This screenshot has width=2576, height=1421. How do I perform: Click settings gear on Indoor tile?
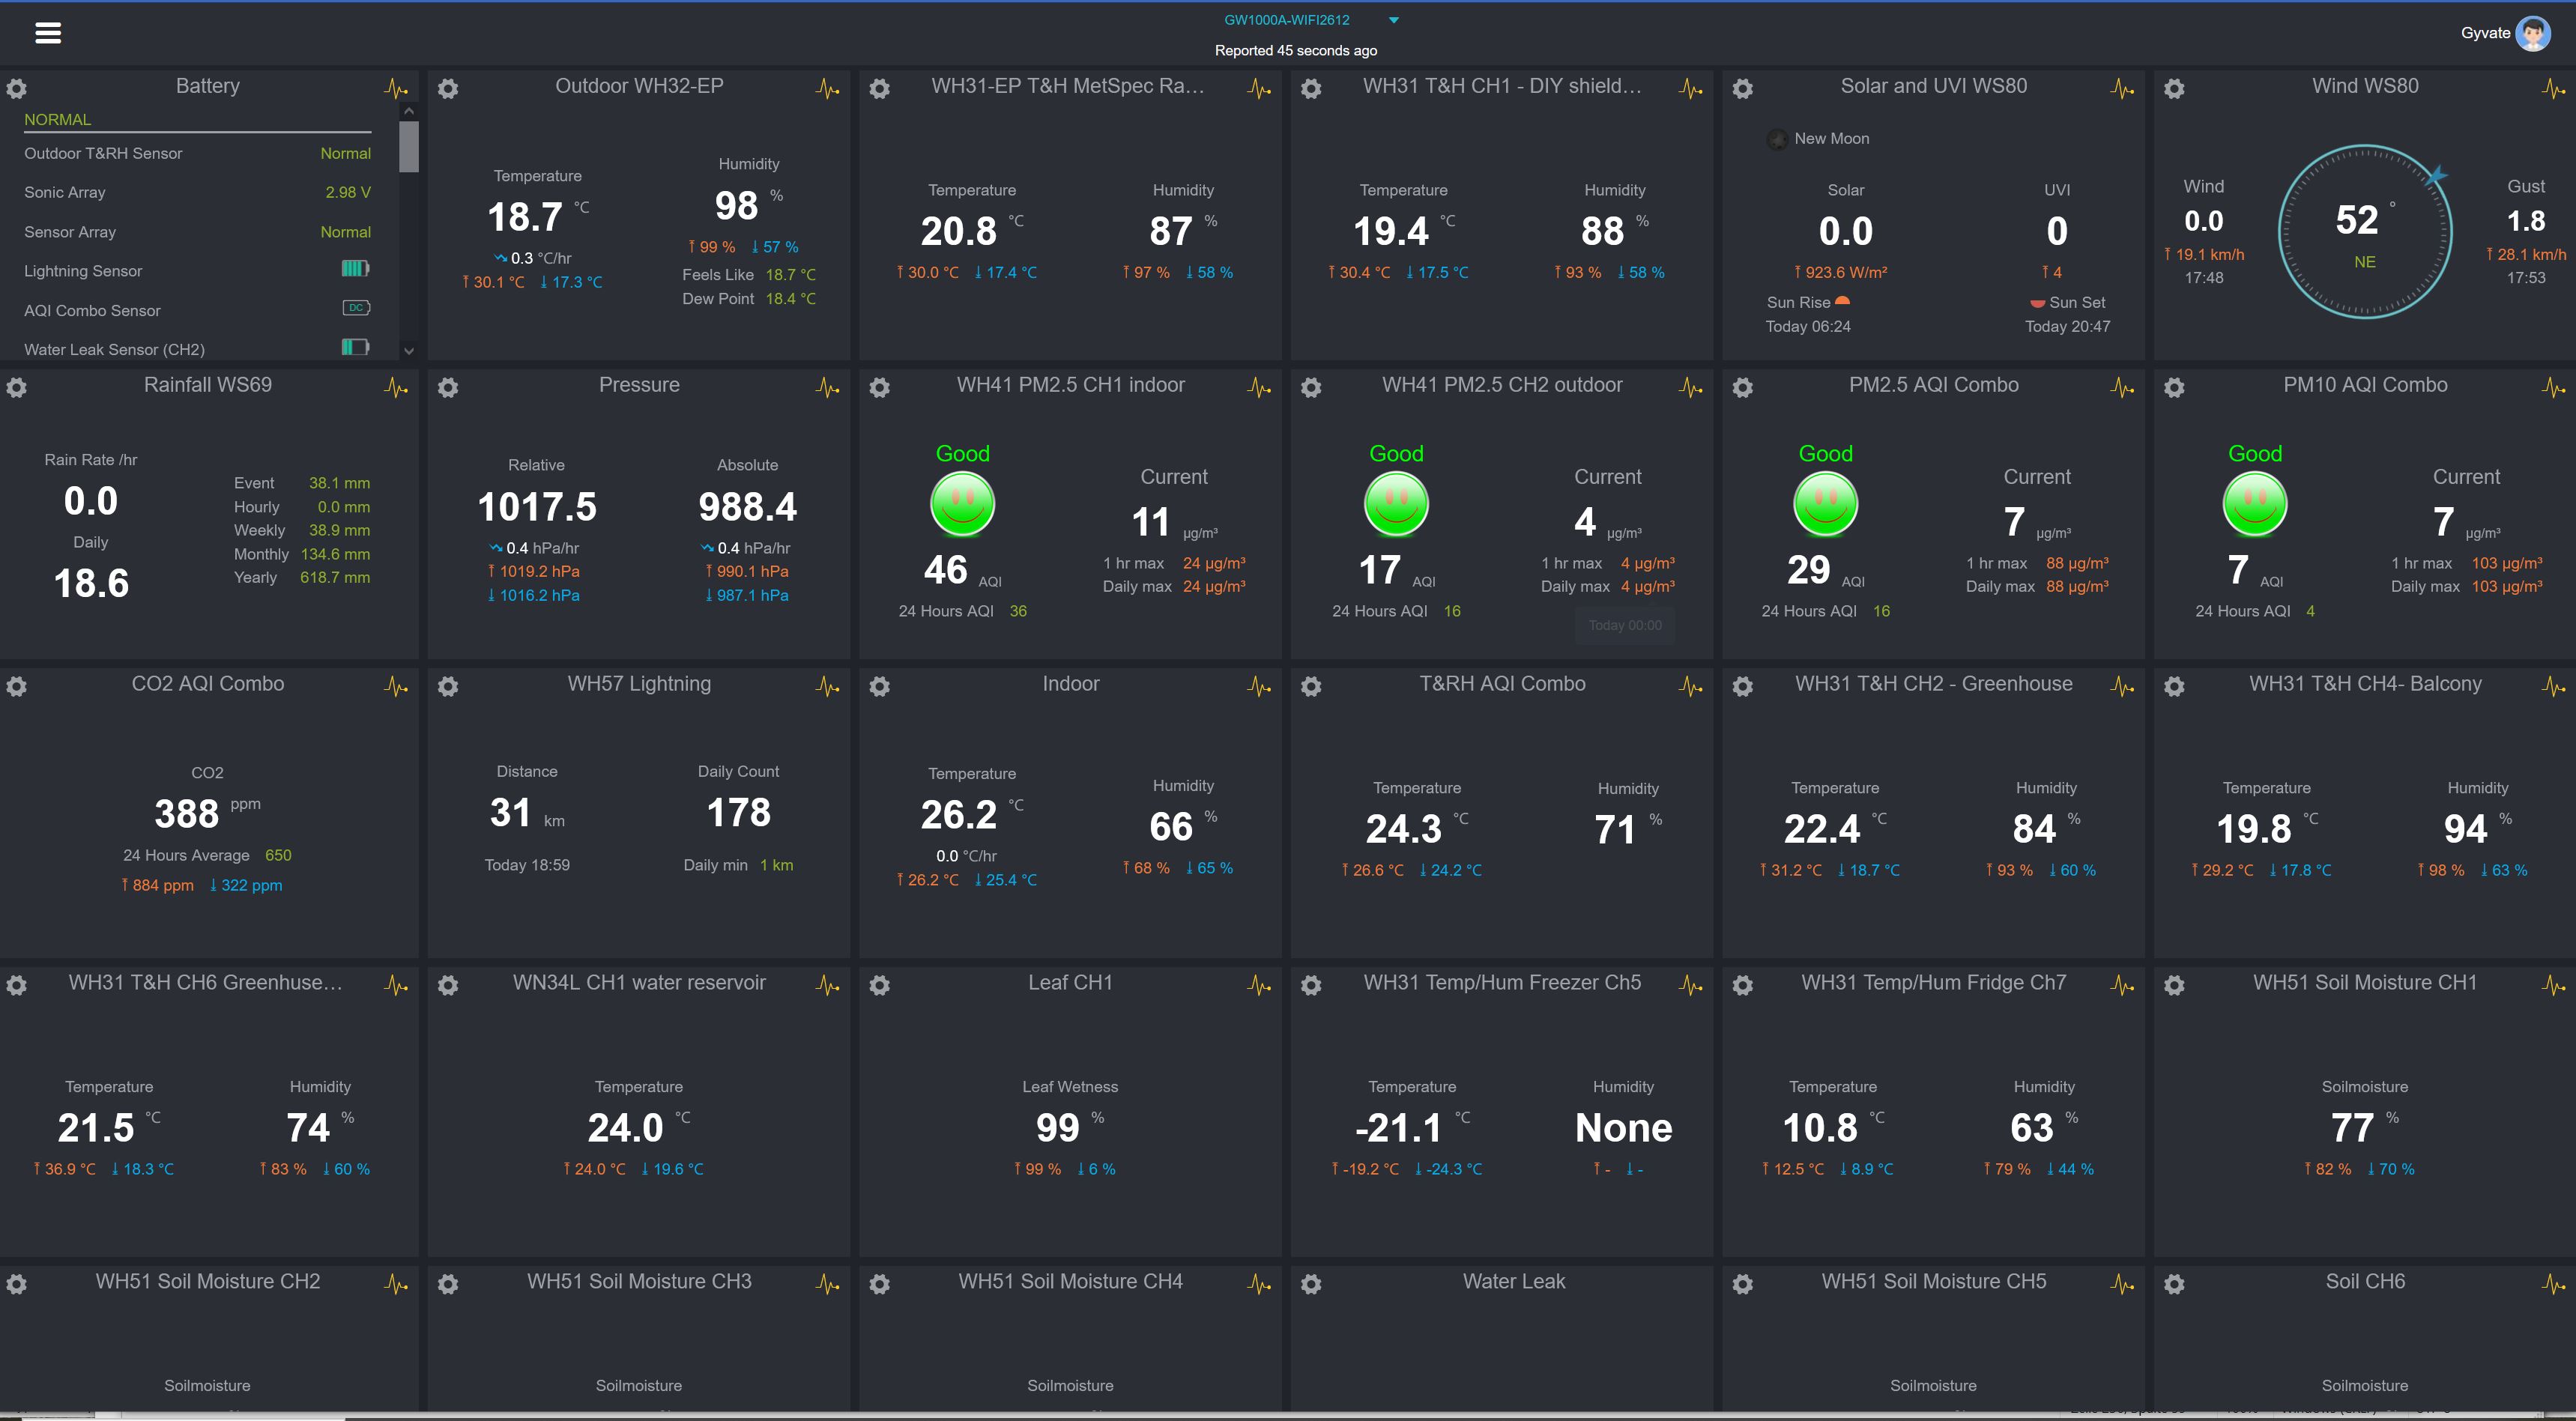point(879,686)
